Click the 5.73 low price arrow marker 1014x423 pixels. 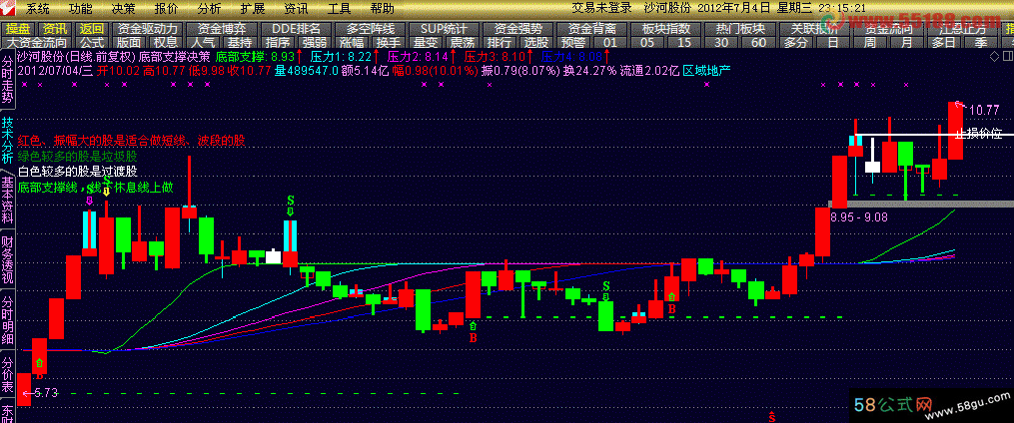point(28,393)
